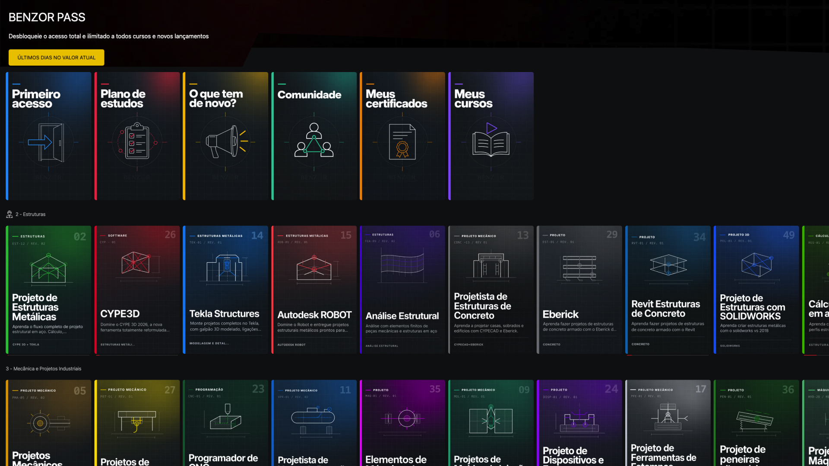Open the Eberick course card

click(x=579, y=290)
